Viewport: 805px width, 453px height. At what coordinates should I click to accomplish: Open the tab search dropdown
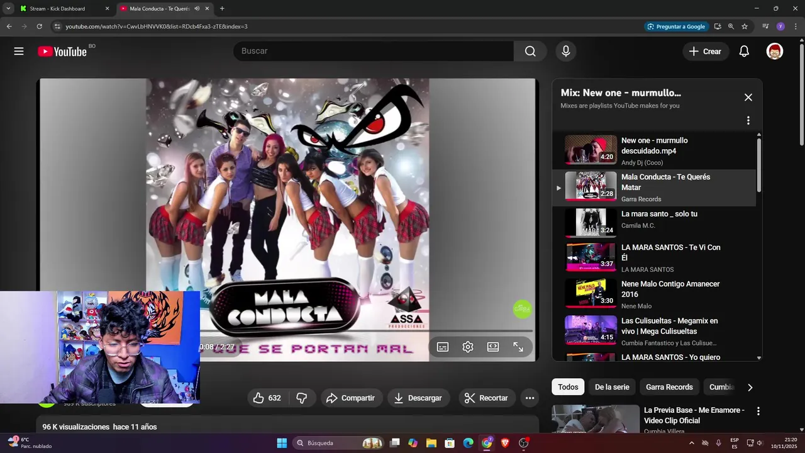[x=8, y=9]
